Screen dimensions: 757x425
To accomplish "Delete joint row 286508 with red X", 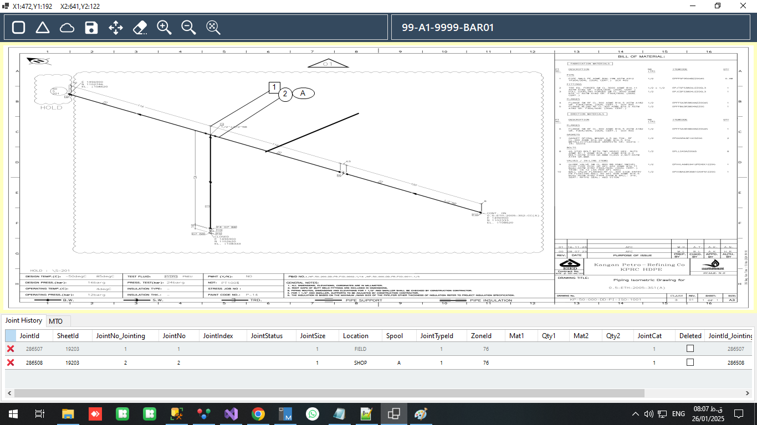I will pos(11,362).
